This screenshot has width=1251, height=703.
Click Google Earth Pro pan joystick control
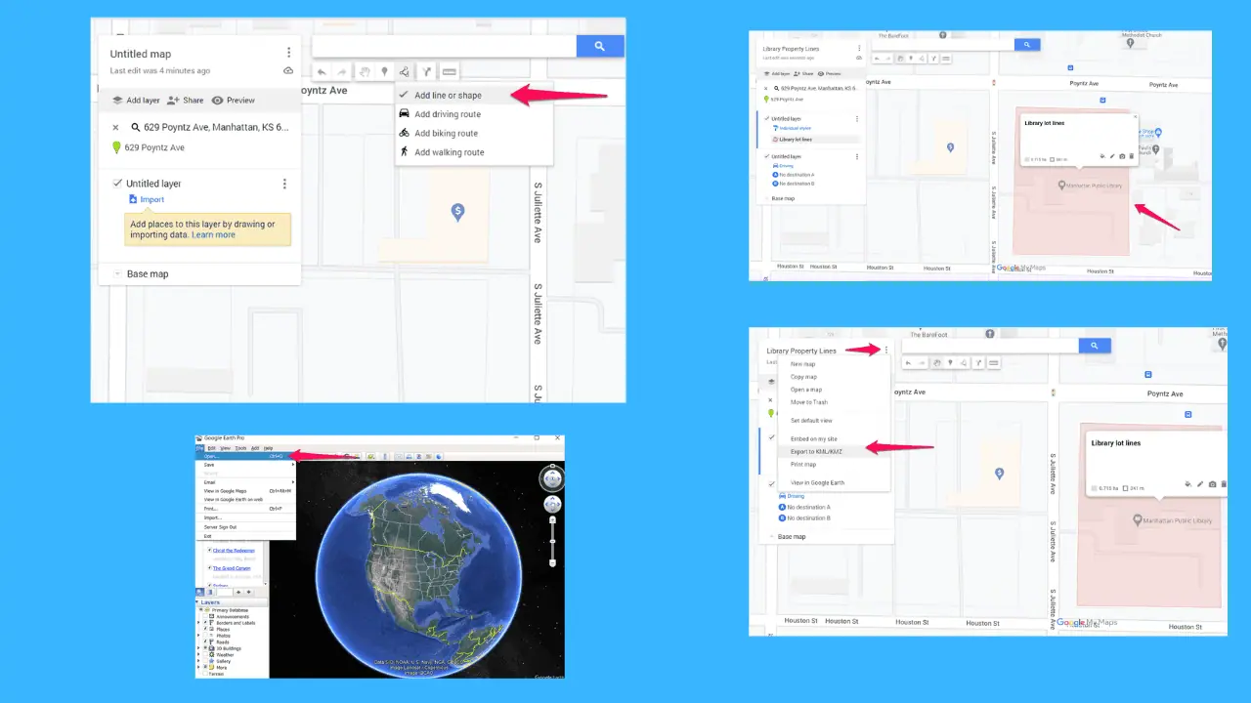click(x=552, y=504)
